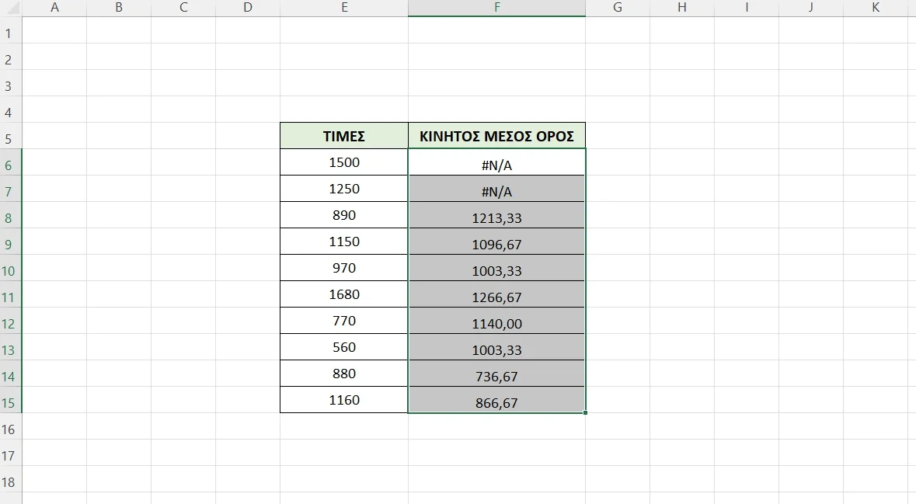Select the ΚΙΝΗΤΟΣ ΜΕΣΟΣ ΟΡΟΣ header cell
Viewport: 916px width, 504px height.
[496, 136]
